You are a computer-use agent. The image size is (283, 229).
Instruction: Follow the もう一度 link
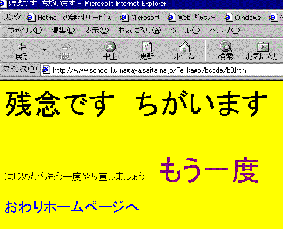pos(209,170)
